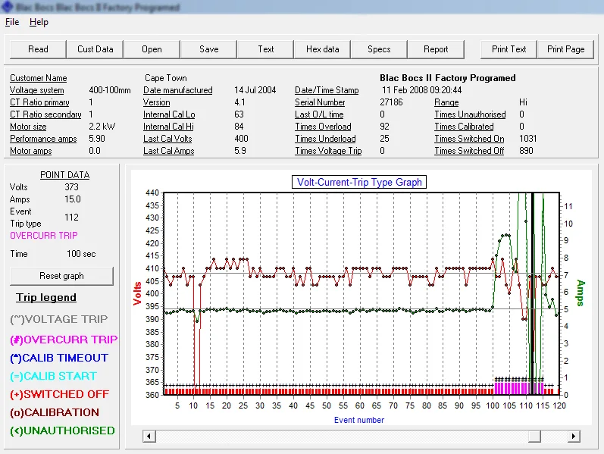
Task: Click the Report button
Action: click(x=436, y=49)
